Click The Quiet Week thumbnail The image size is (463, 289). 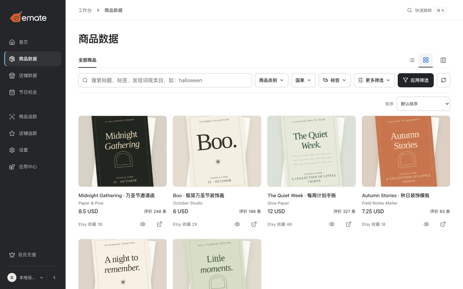(312, 151)
